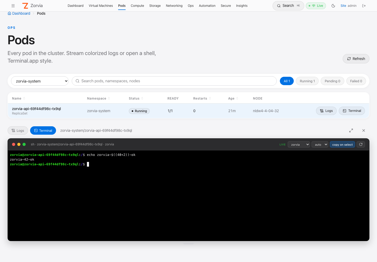
Task: Open the Virtual Machines nav tab
Action: click(101, 6)
